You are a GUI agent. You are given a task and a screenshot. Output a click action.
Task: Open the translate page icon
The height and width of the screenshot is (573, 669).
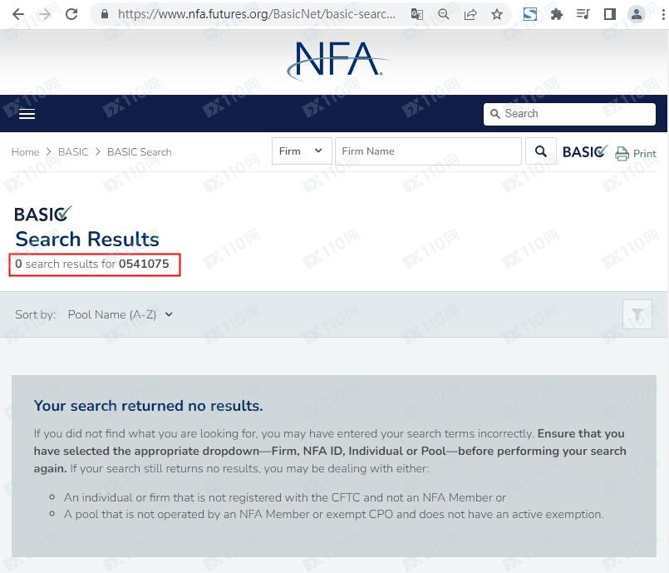coord(417,14)
